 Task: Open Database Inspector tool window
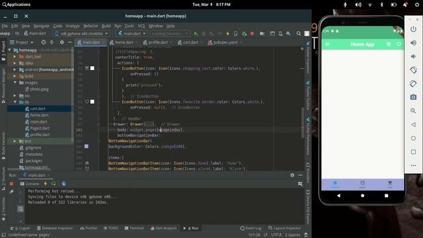(55, 228)
